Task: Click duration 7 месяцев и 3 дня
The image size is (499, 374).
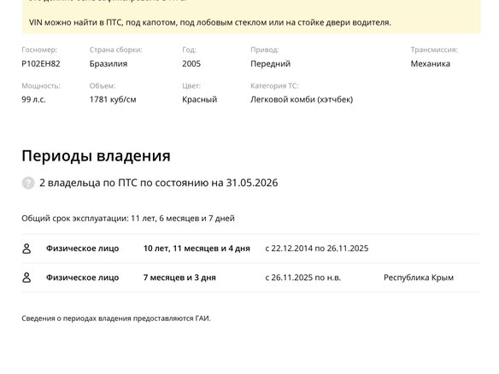Action: 179,278
